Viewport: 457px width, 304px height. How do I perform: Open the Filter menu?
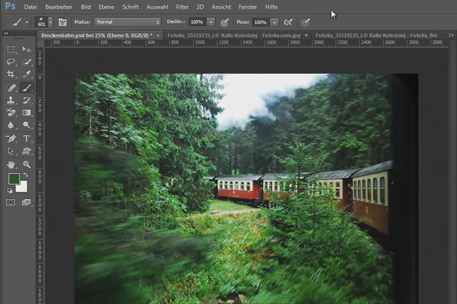click(182, 7)
